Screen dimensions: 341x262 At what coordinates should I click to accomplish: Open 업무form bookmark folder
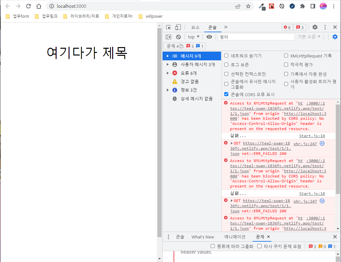(x=17, y=16)
